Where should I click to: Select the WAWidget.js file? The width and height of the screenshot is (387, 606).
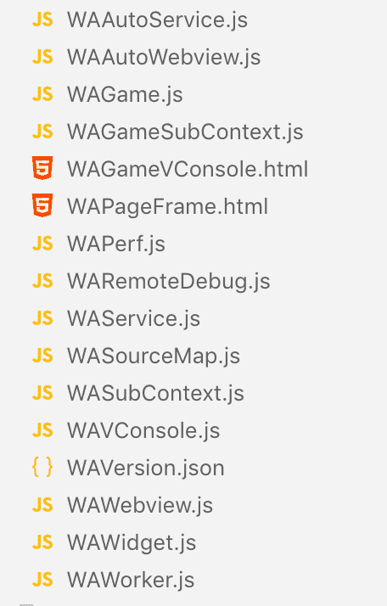132,542
